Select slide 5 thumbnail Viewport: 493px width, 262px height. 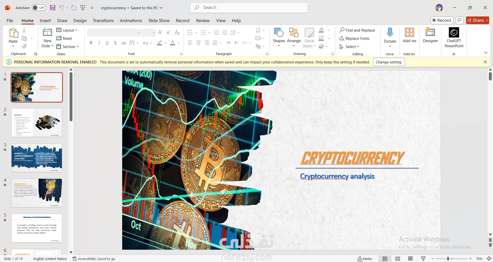(37, 228)
